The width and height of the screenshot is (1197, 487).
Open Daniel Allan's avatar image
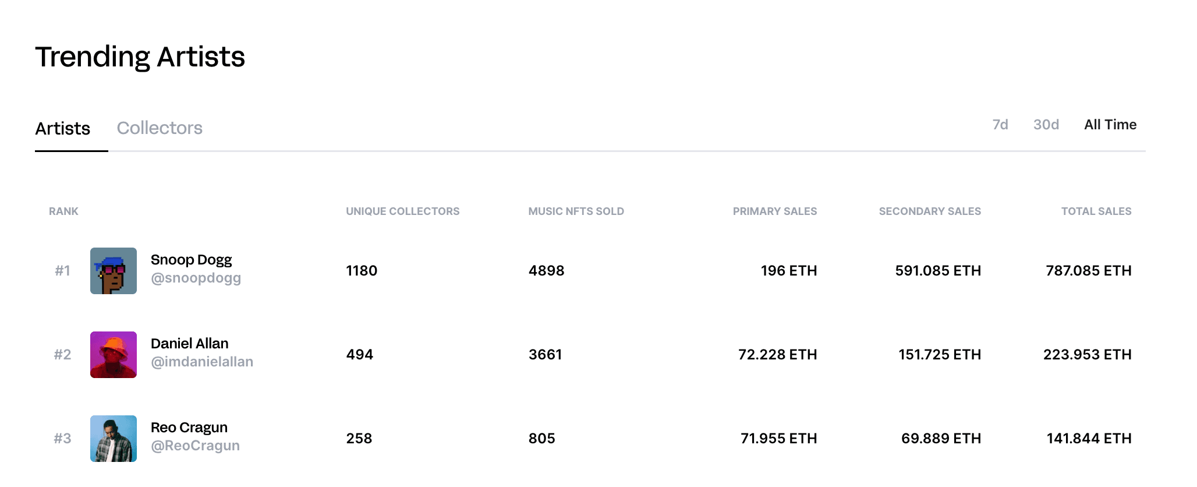(114, 355)
